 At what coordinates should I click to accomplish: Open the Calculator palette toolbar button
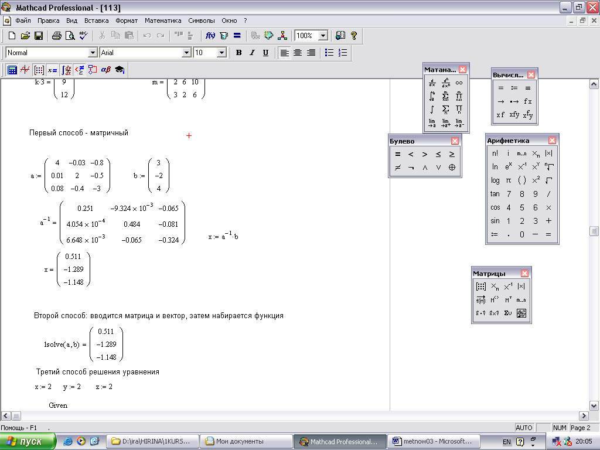coord(12,70)
